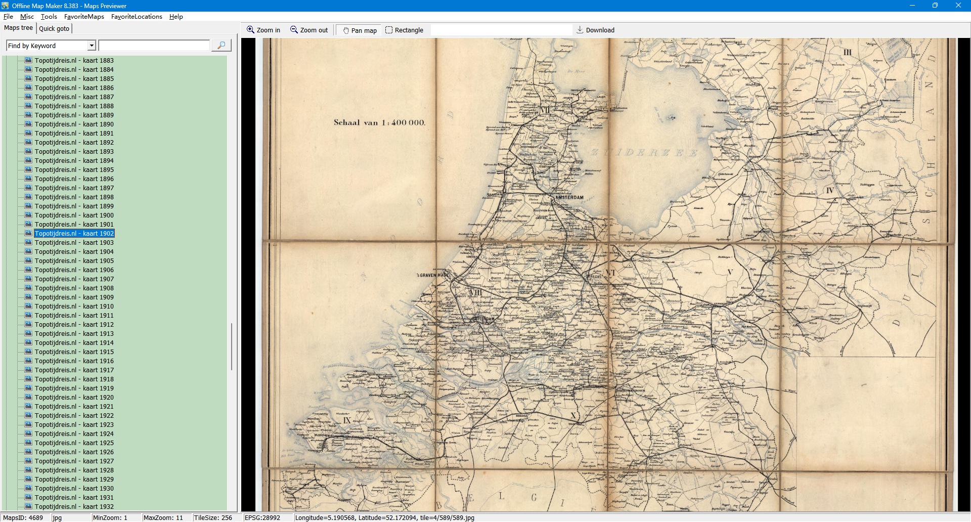Open the Find by Keyword dropdown
Viewport: 971px width, 522px height.
(92, 46)
